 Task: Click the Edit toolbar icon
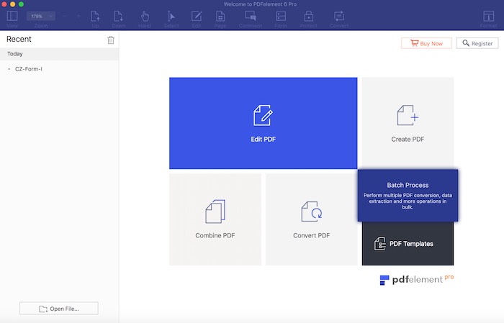(x=197, y=17)
